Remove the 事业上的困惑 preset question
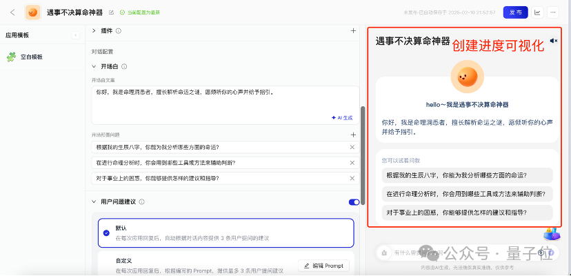Screen dimensions: 571x276 (352, 178)
